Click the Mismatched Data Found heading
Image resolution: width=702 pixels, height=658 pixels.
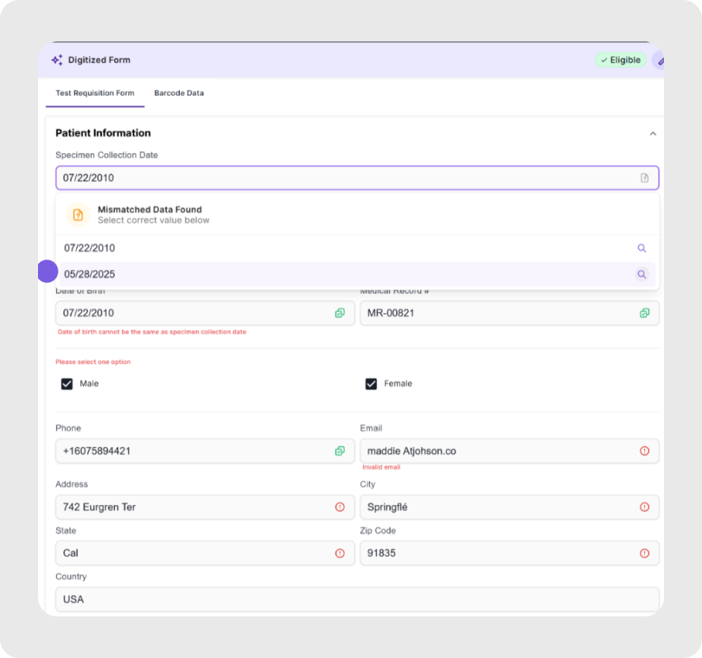[x=150, y=209]
